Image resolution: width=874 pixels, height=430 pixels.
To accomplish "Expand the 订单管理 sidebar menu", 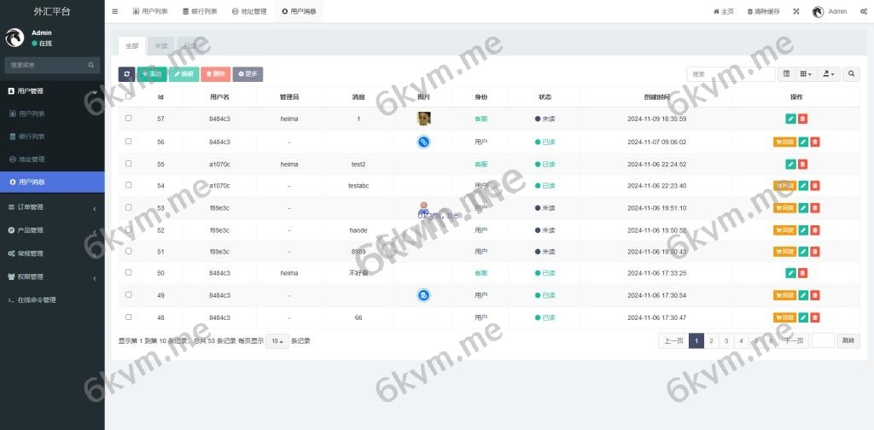I will [x=51, y=206].
